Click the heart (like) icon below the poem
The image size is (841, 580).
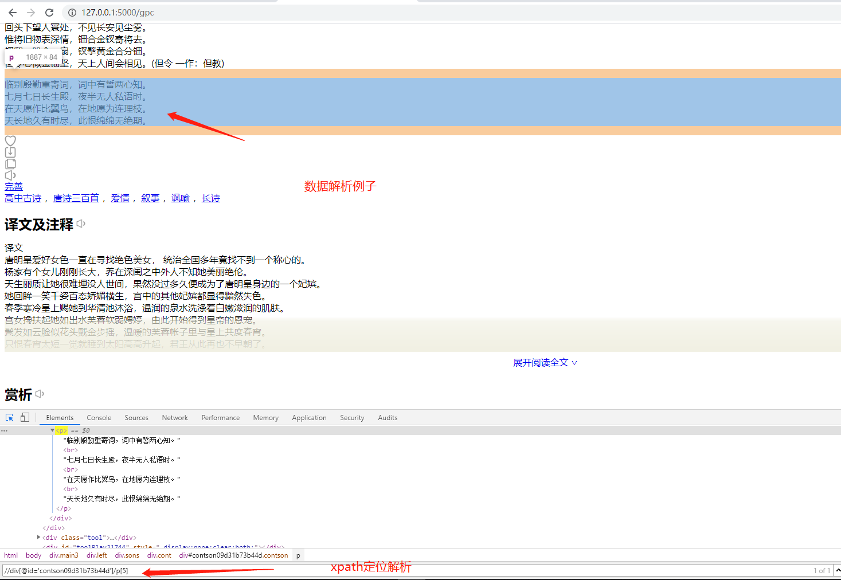click(10, 140)
